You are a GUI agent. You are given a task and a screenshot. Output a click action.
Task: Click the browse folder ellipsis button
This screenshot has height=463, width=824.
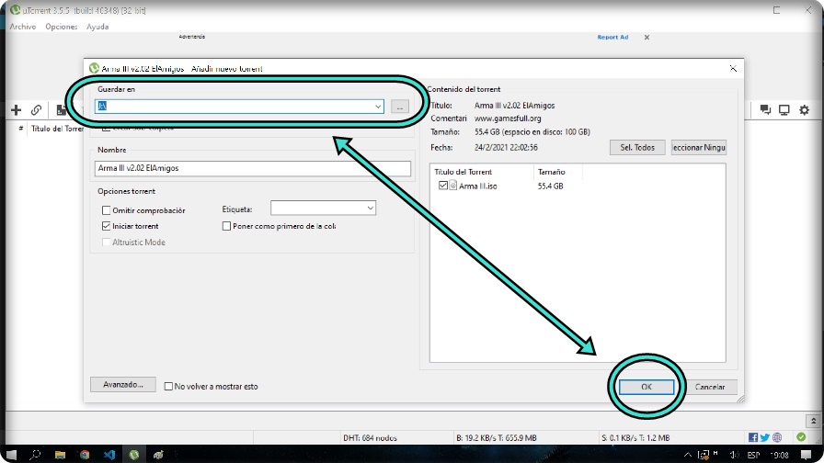[400, 107]
